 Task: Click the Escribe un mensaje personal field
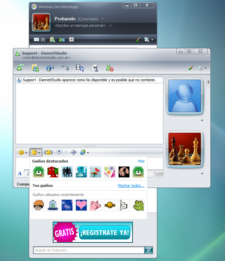click(x=80, y=25)
